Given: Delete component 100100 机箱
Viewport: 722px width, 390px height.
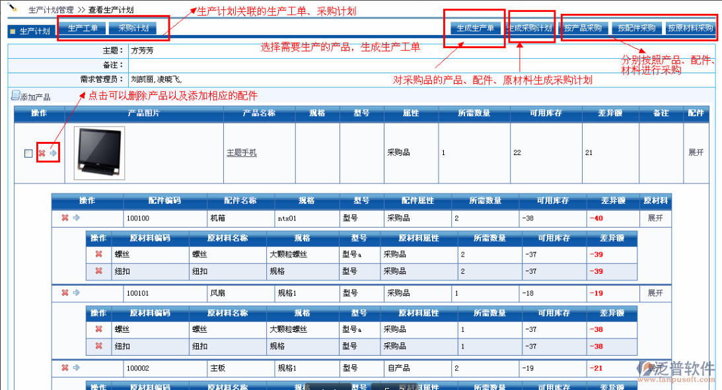Looking at the screenshot, I should [65, 218].
